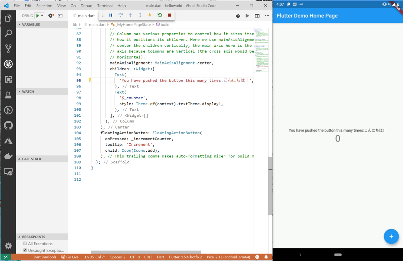Open the build breadcrumb
This screenshot has width=403, height=261.
tap(163, 24)
